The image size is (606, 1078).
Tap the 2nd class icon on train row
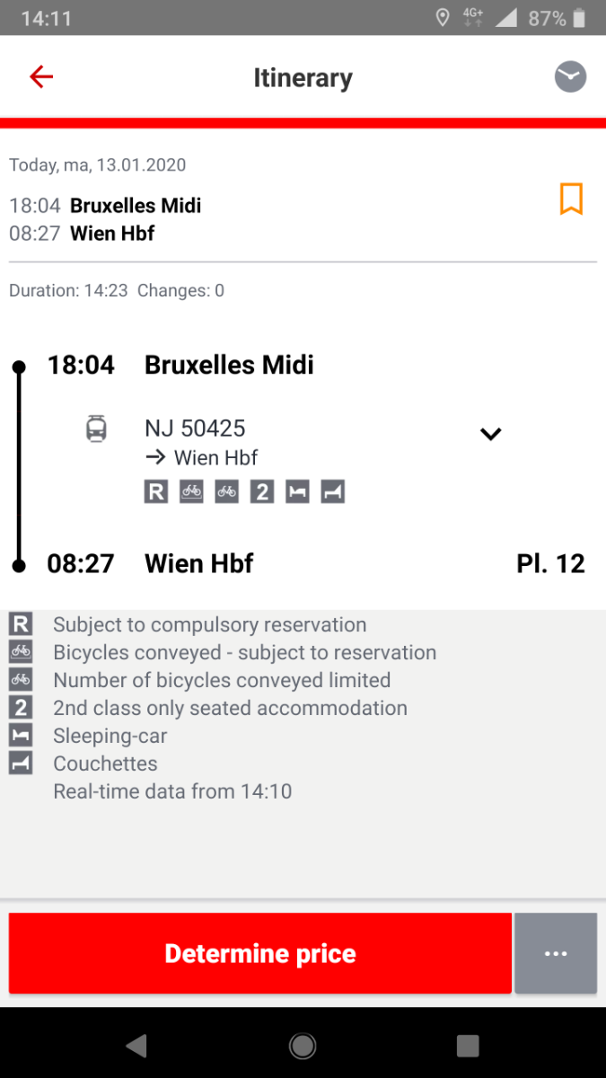tap(261, 491)
